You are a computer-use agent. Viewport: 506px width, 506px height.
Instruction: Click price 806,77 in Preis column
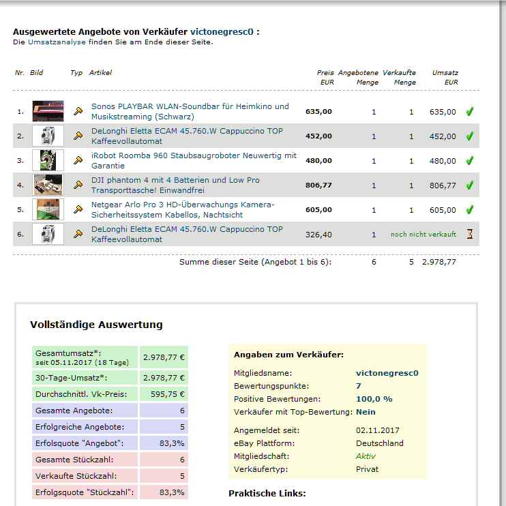coord(318,185)
